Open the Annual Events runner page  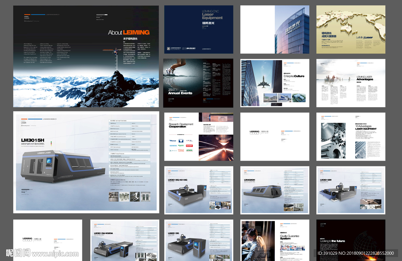pos(198,83)
